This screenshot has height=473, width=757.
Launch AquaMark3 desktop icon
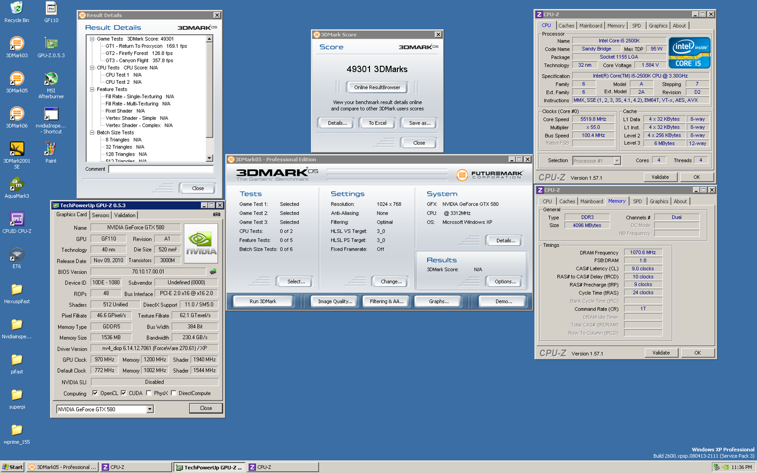tap(17, 187)
